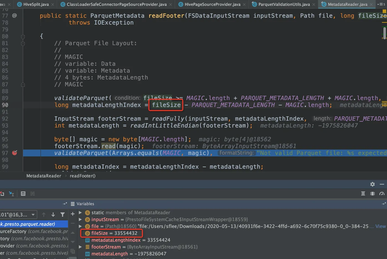Open the thread selector dropdown
Image resolution: width=387 pixels, height=259 pixels.
click(x=18, y=215)
